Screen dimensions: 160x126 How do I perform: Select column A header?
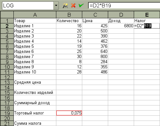35,15
